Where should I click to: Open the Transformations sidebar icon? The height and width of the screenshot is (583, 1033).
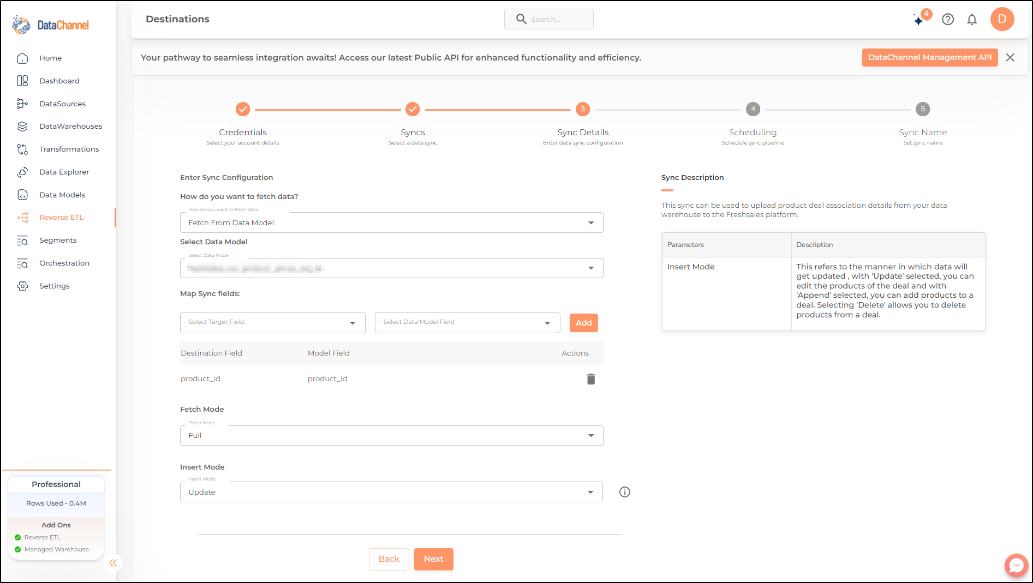[x=22, y=149]
